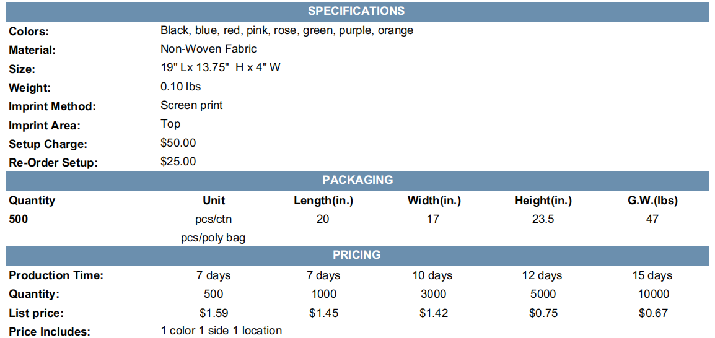Click the $1.59 list price

(213, 313)
